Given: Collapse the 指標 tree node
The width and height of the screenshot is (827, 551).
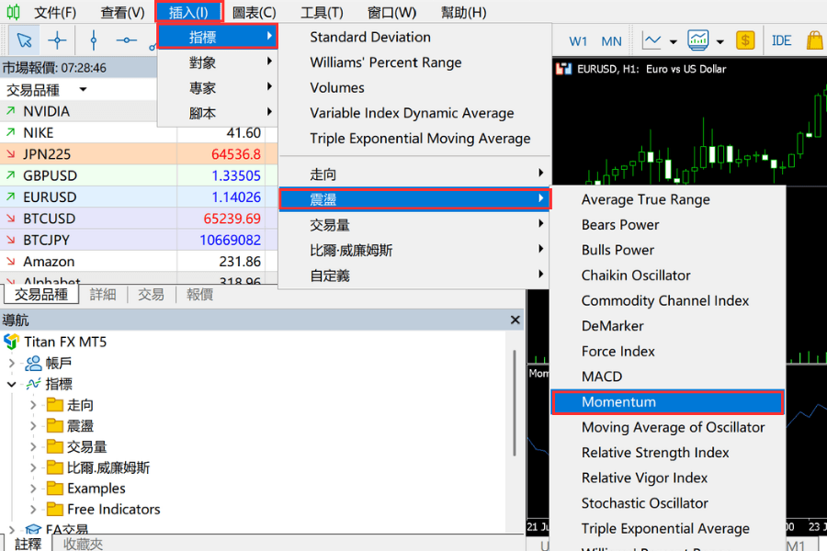Looking at the screenshot, I should 11,385.
